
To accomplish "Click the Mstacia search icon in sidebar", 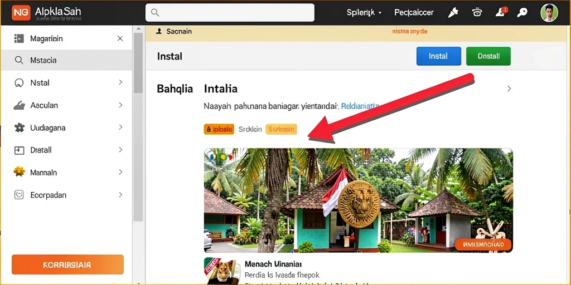I will tap(19, 60).
